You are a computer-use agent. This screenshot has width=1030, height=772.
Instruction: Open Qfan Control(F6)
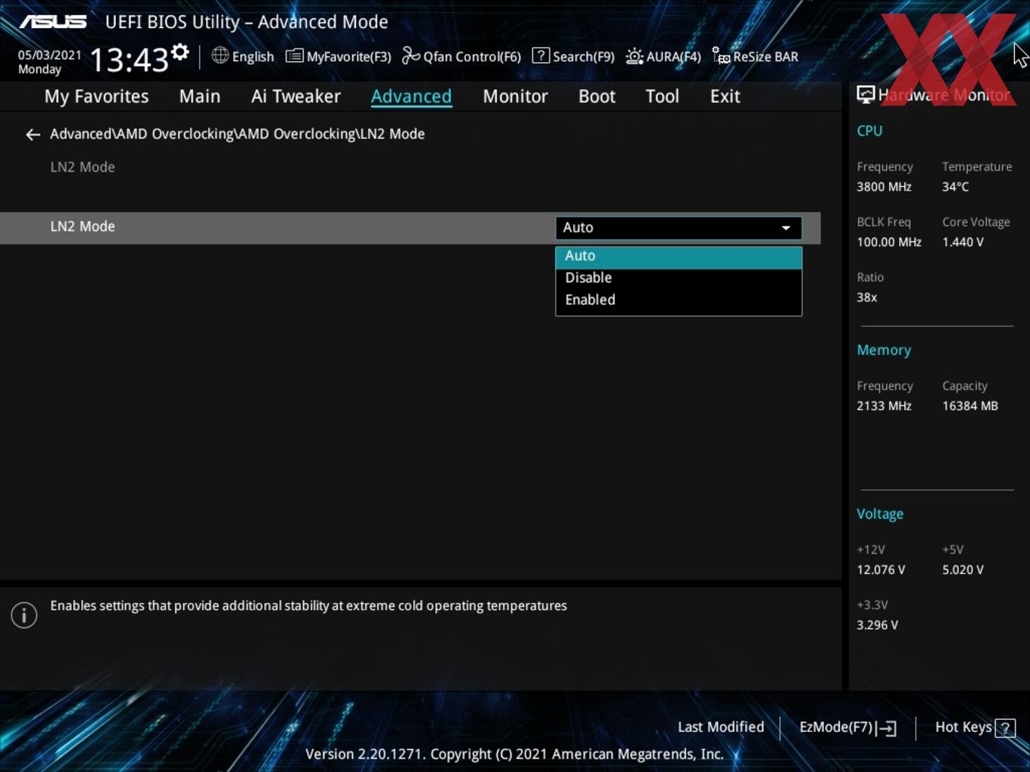coord(461,56)
